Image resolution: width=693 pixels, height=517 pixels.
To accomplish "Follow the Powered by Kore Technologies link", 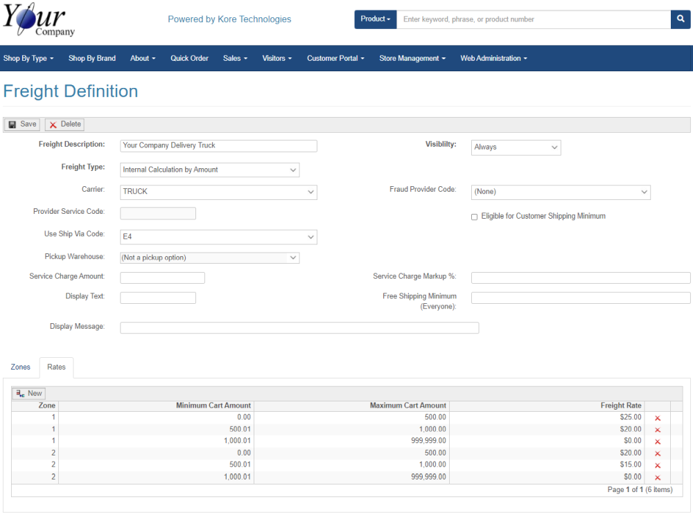I will point(229,19).
